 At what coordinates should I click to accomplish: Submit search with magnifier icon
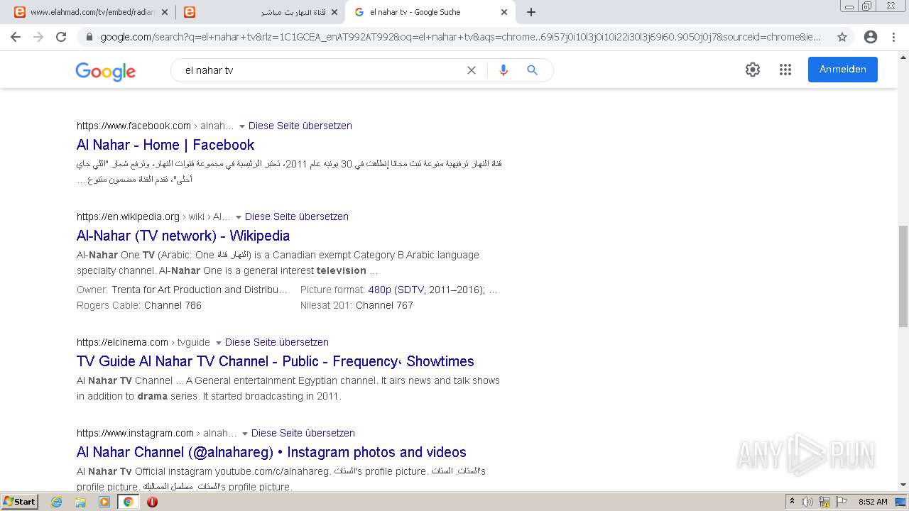tap(532, 70)
